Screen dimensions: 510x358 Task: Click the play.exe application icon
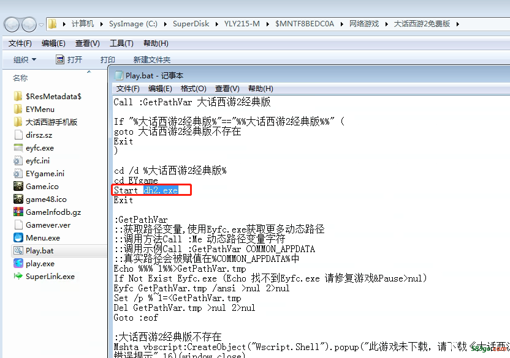(x=18, y=263)
